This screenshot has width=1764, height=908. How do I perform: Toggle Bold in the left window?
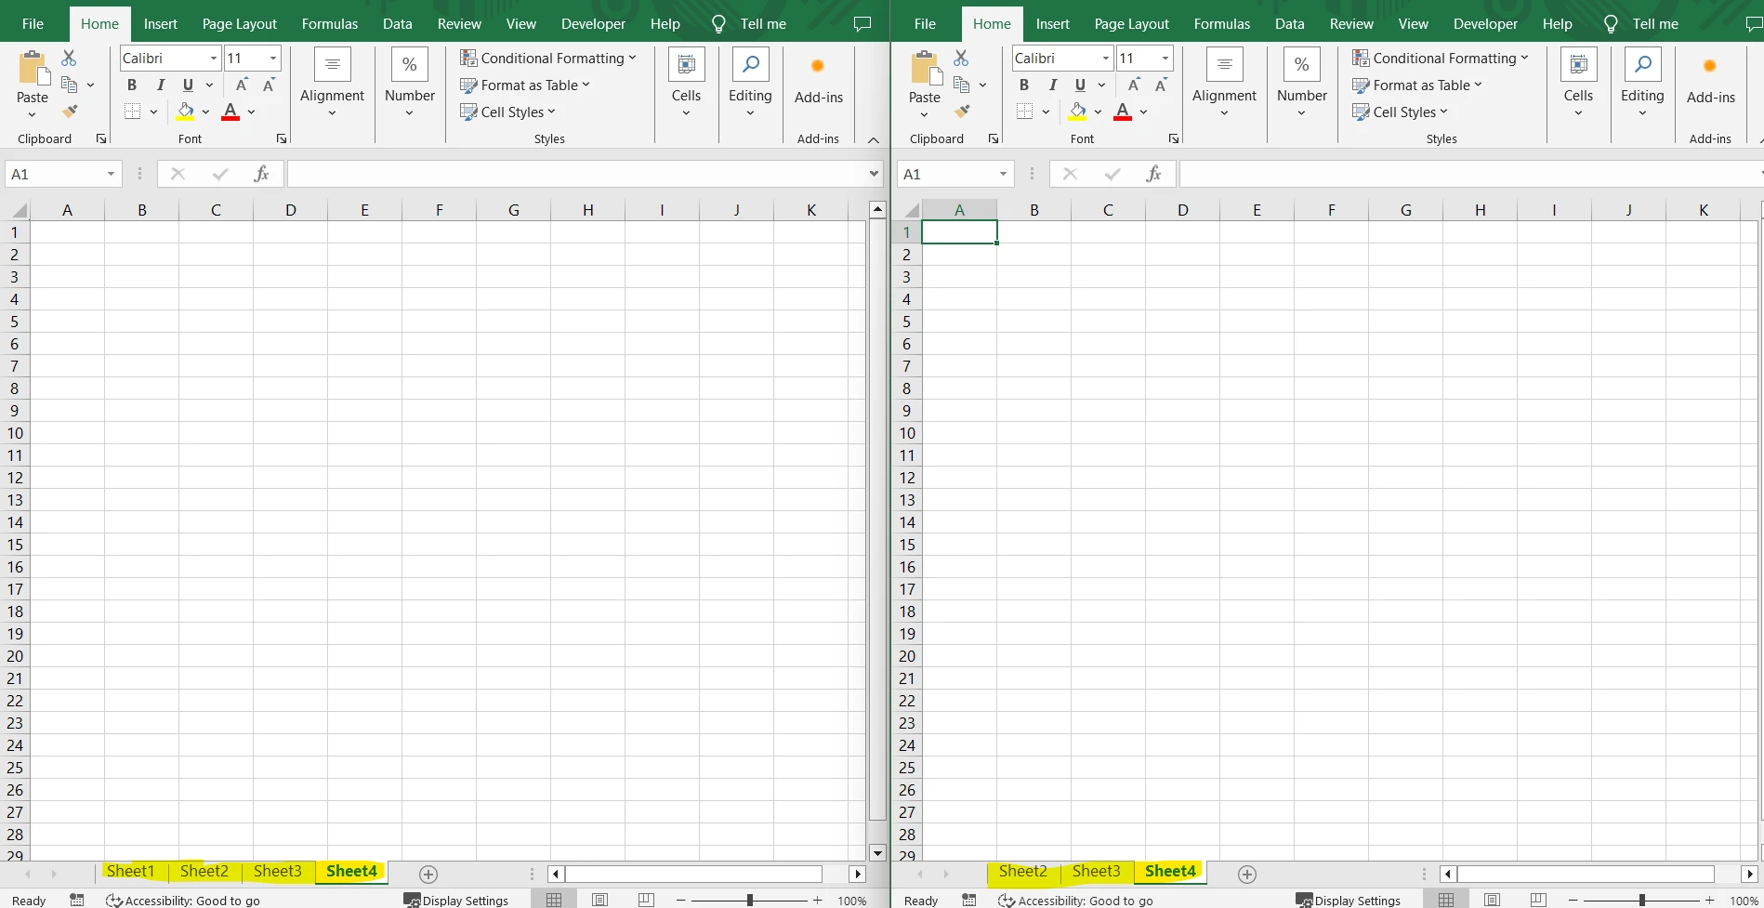[x=132, y=86]
